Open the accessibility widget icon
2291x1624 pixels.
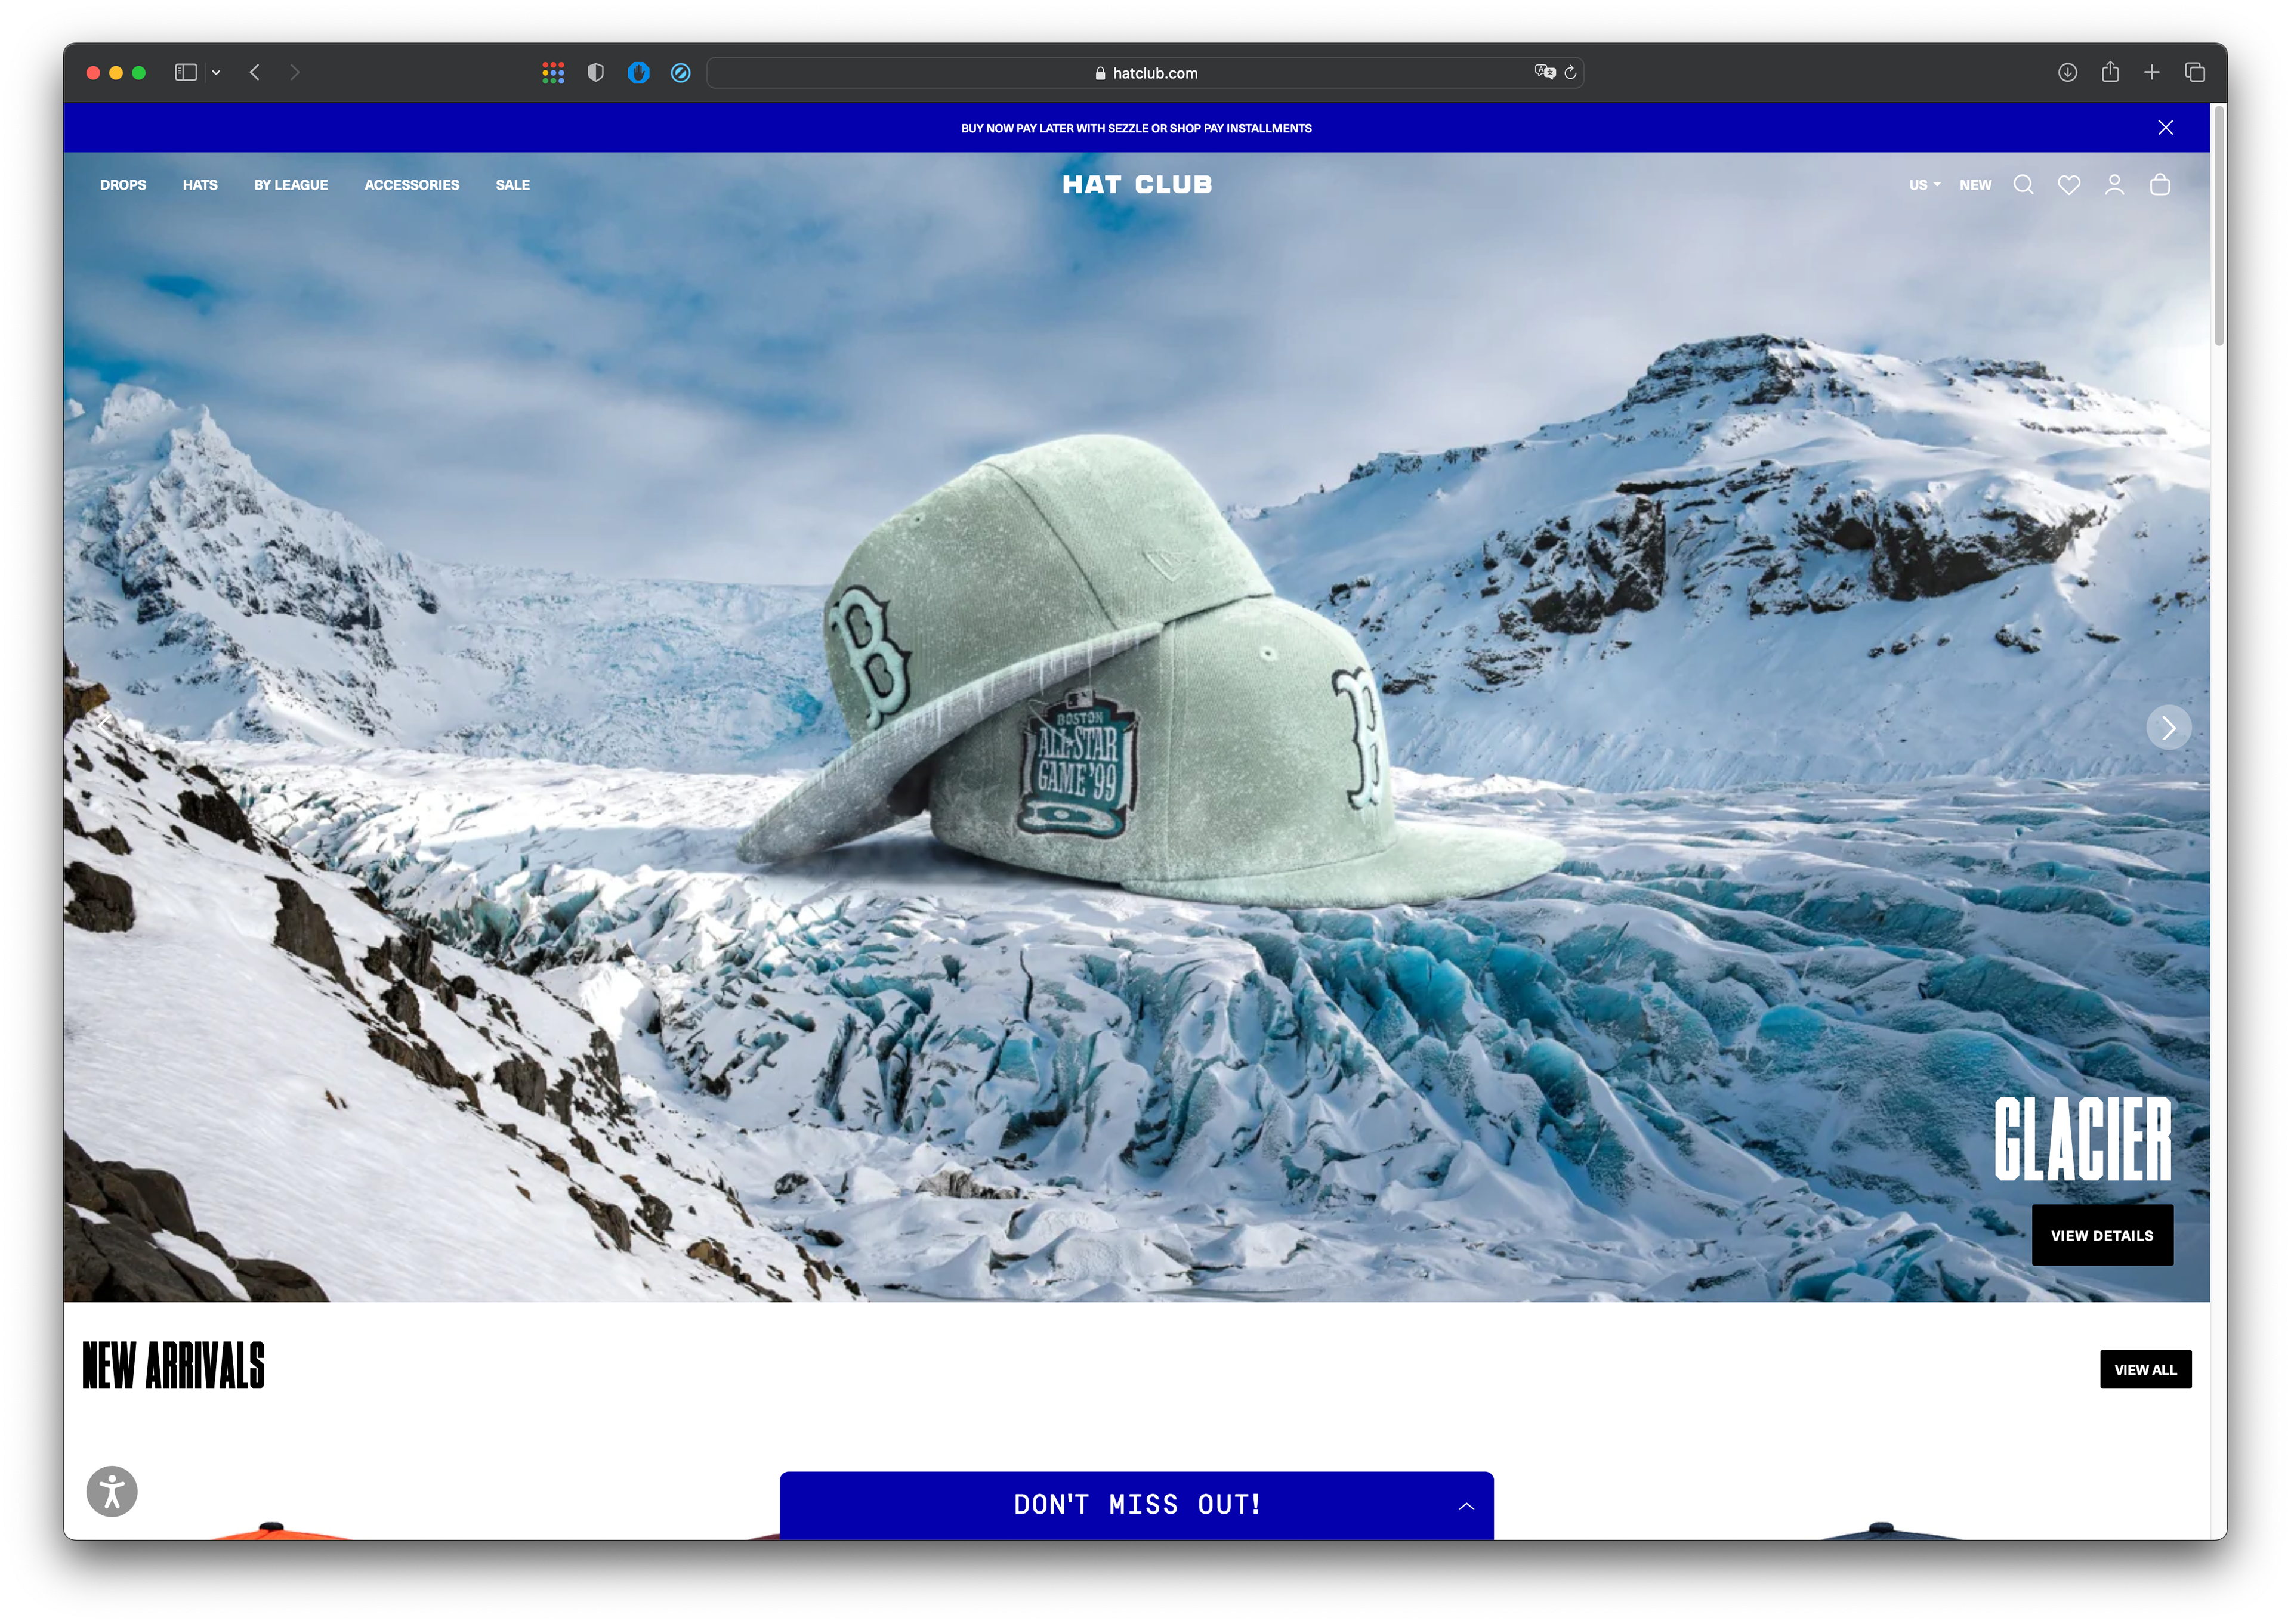(112, 1491)
